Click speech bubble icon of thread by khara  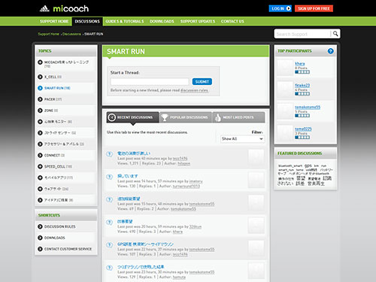[109, 222]
